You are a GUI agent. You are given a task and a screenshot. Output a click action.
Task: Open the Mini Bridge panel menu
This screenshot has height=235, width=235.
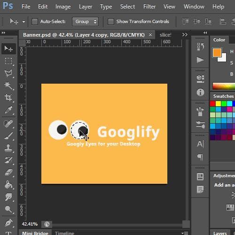[185, 233]
